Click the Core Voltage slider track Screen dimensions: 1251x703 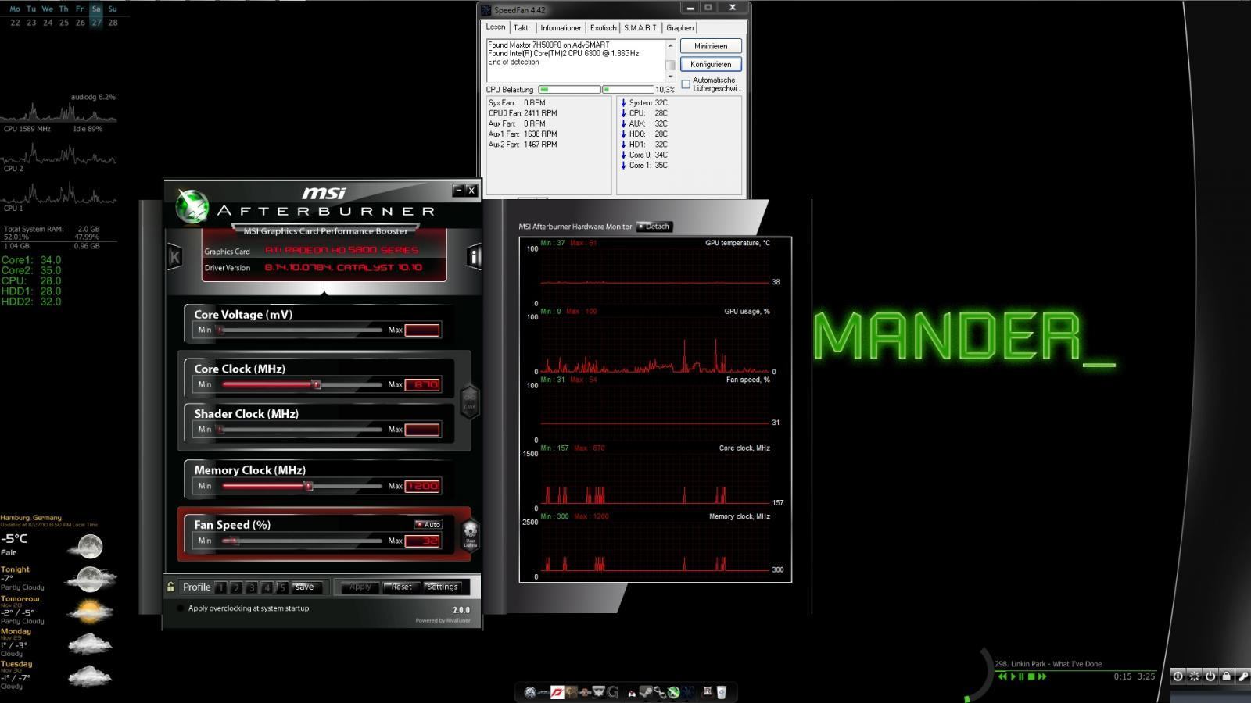(300, 330)
